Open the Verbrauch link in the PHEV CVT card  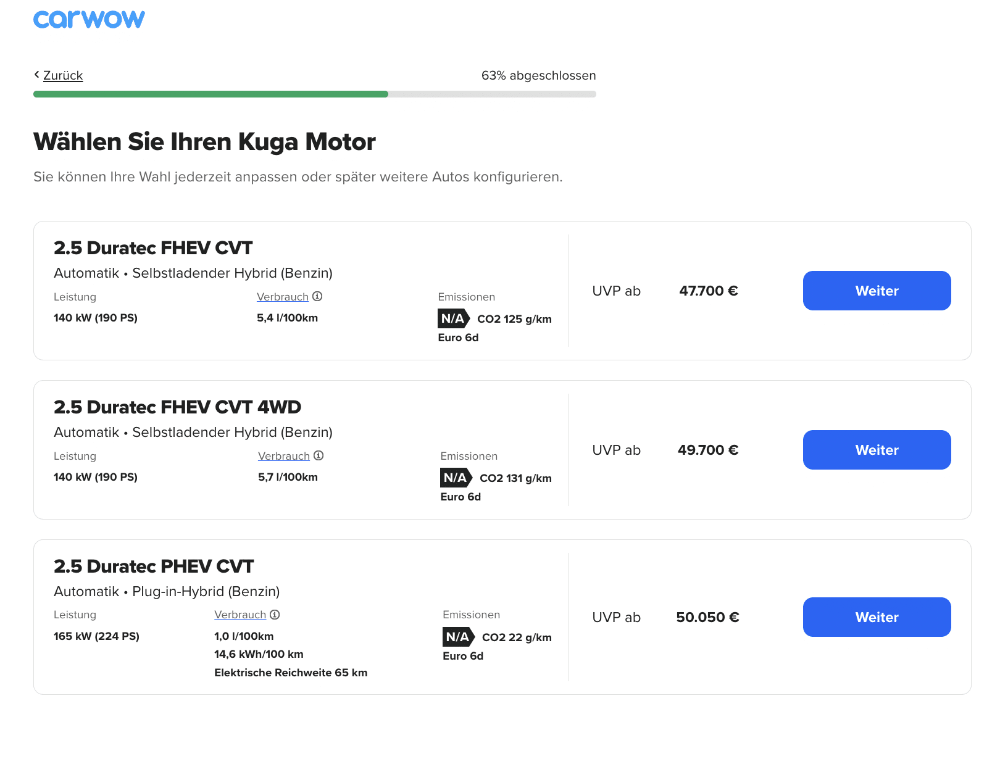[x=240, y=615]
